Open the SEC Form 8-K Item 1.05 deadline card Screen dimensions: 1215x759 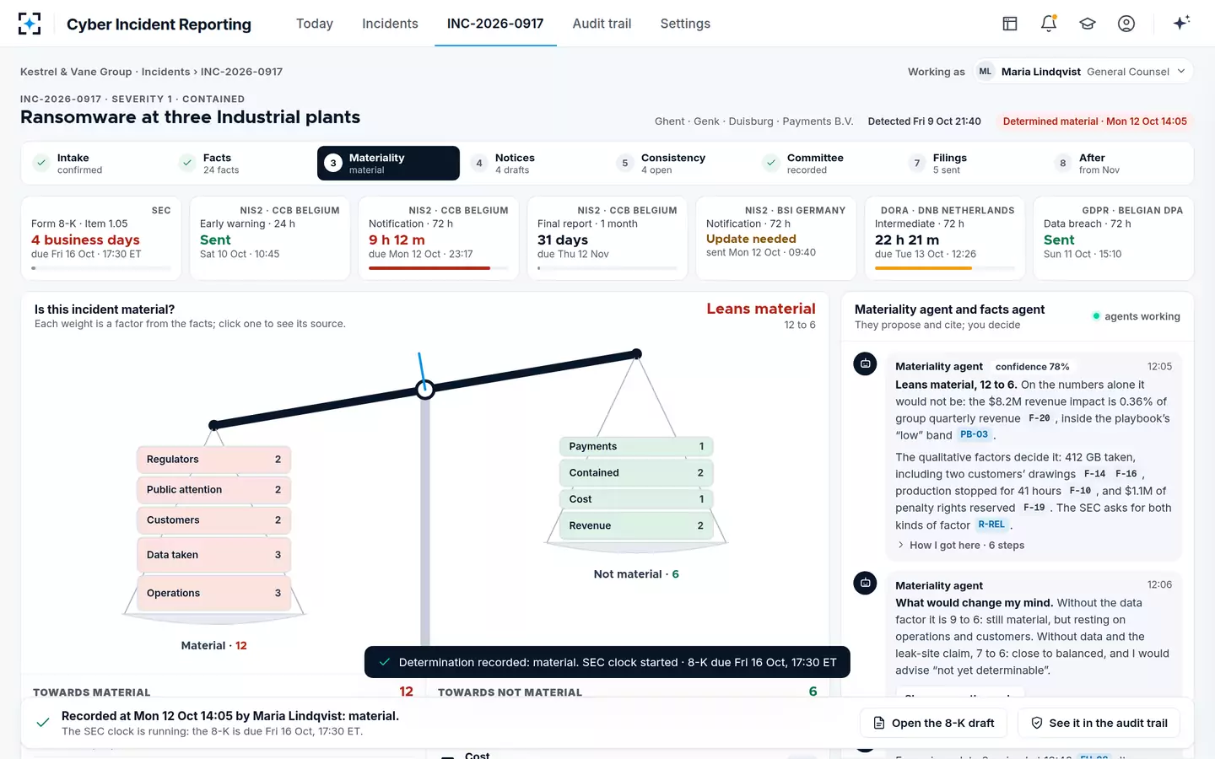[101, 238]
